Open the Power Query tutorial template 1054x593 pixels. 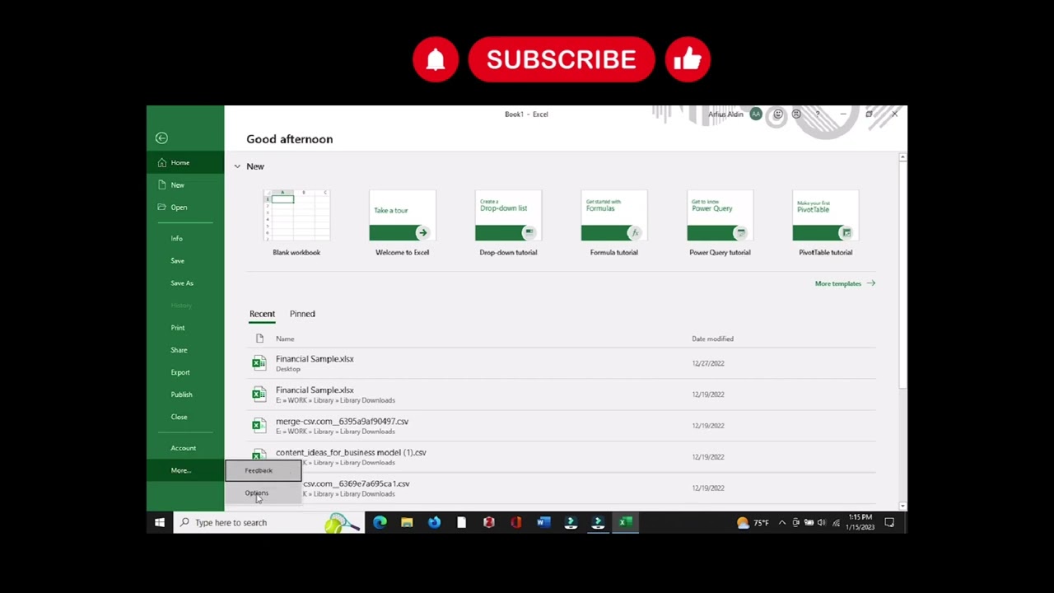720,223
